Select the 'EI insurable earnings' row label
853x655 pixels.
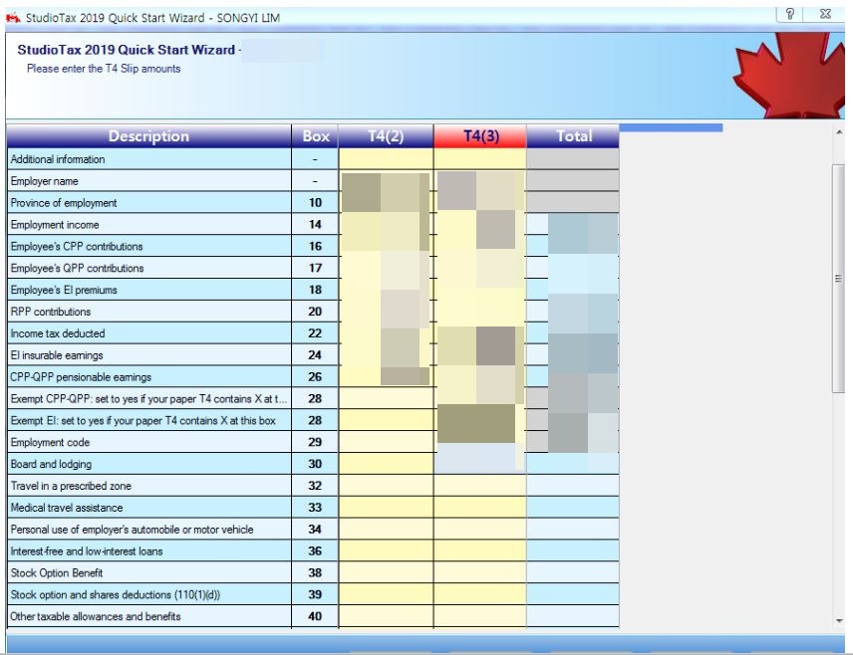point(57,355)
